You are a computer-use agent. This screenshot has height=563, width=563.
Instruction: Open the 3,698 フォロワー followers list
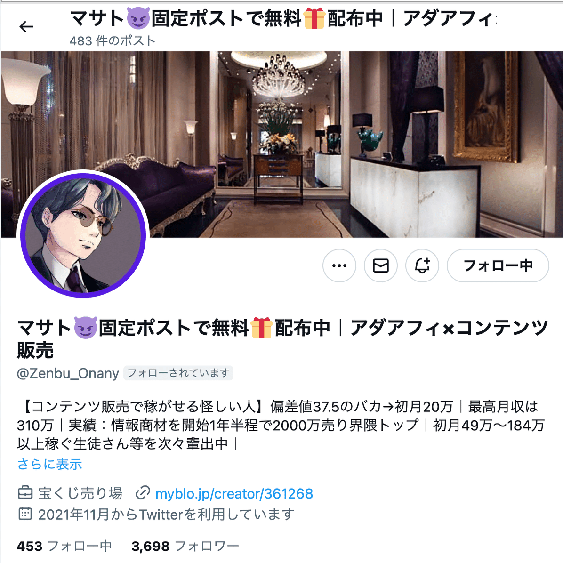click(x=185, y=546)
